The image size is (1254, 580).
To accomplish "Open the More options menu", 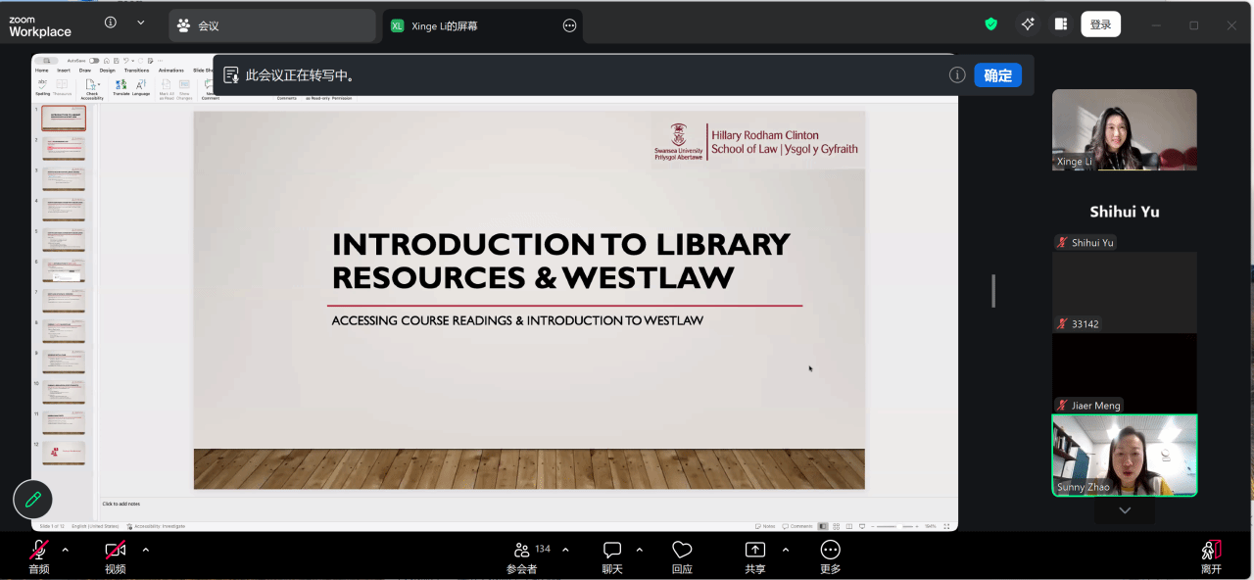I will coord(830,551).
